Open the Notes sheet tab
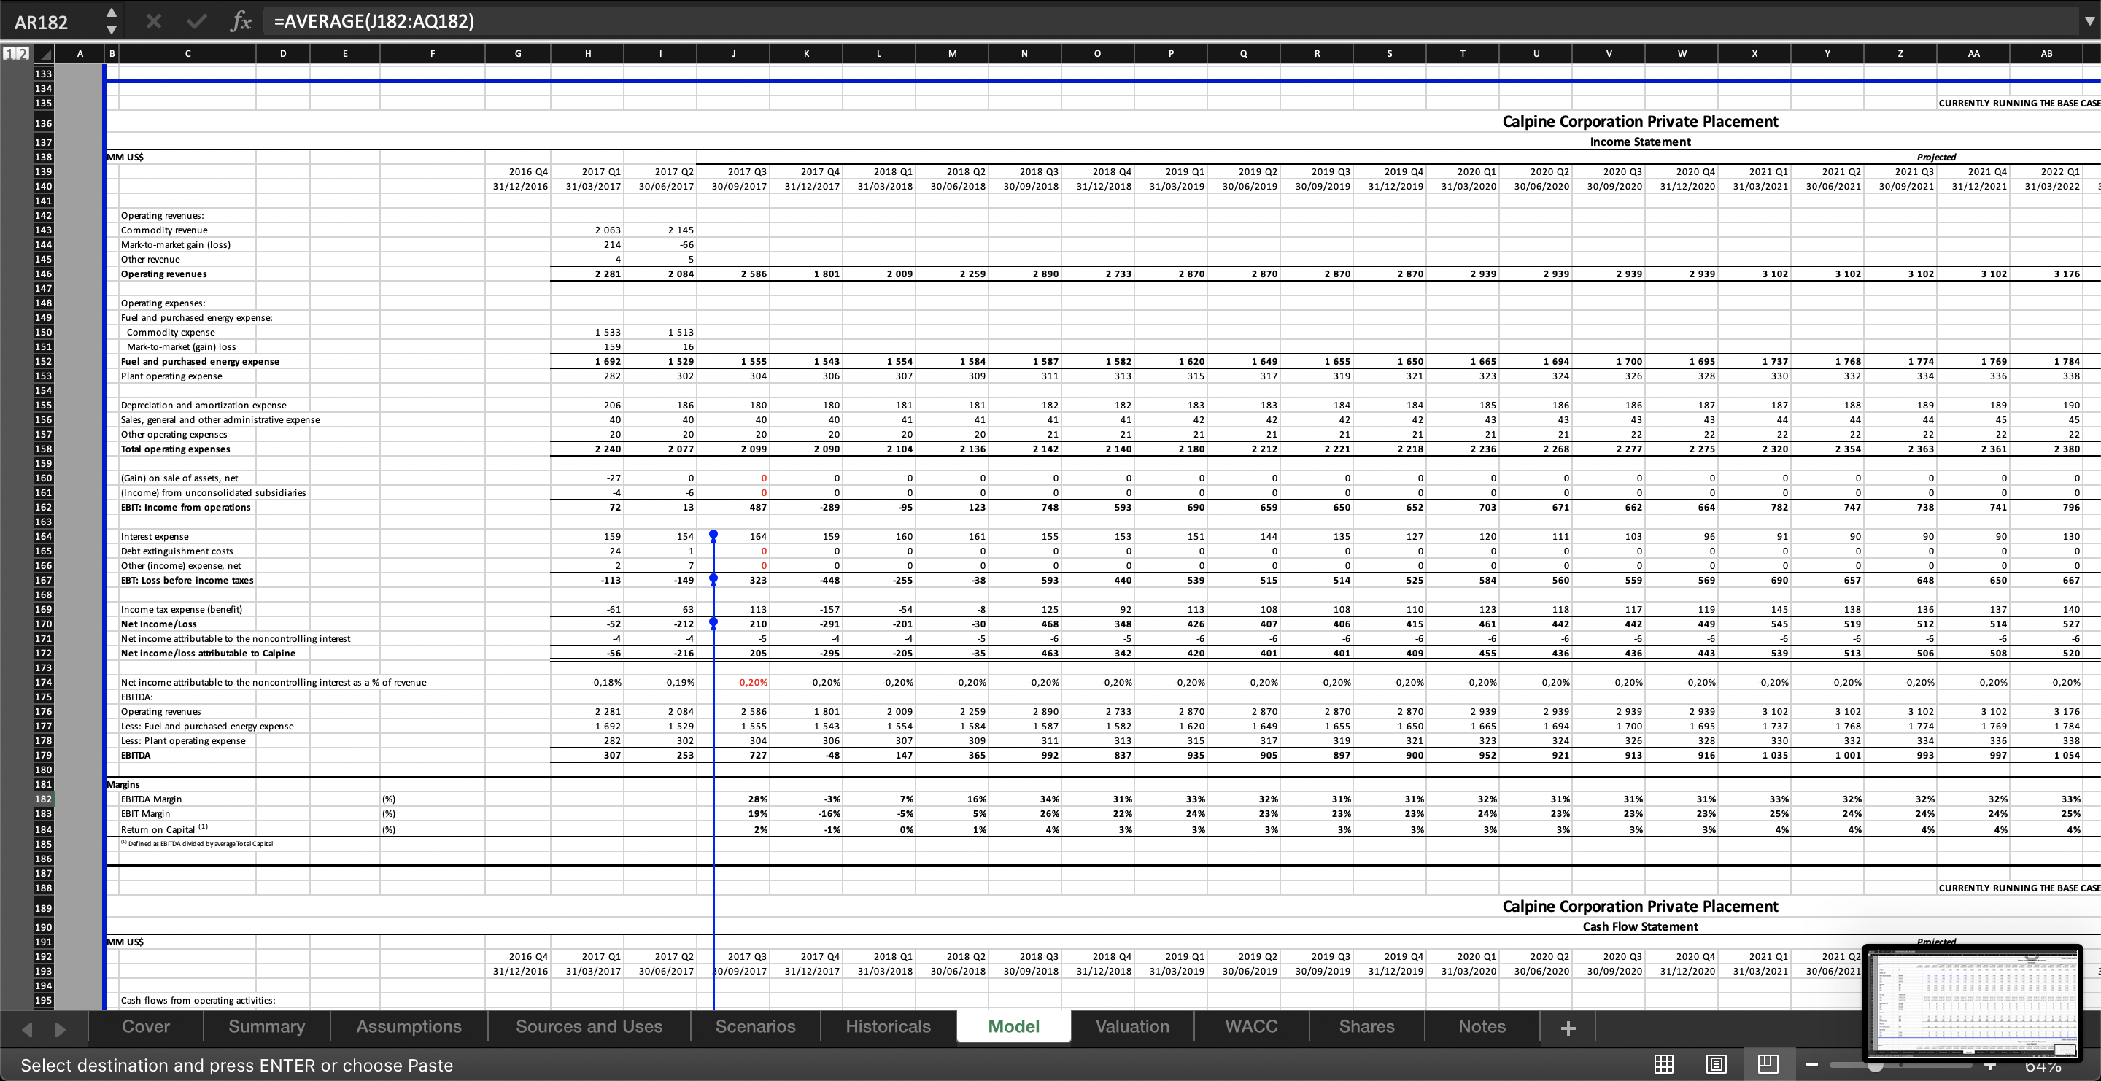This screenshot has width=2101, height=1081. click(1482, 1026)
